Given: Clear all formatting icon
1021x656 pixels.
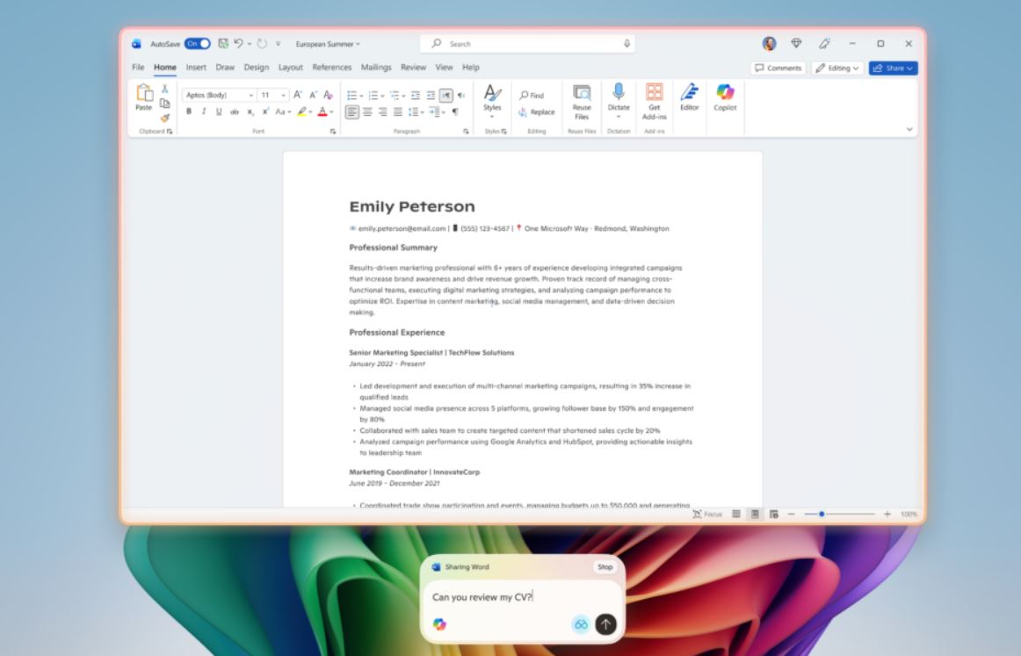Looking at the screenshot, I should pyautogui.click(x=329, y=95).
